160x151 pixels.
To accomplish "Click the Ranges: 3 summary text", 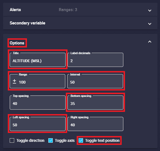I will (68, 10).
